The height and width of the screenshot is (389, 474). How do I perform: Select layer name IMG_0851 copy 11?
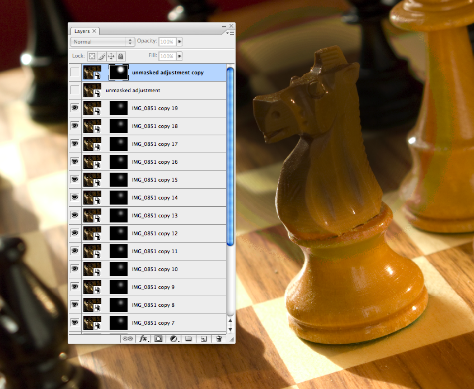coord(155,252)
